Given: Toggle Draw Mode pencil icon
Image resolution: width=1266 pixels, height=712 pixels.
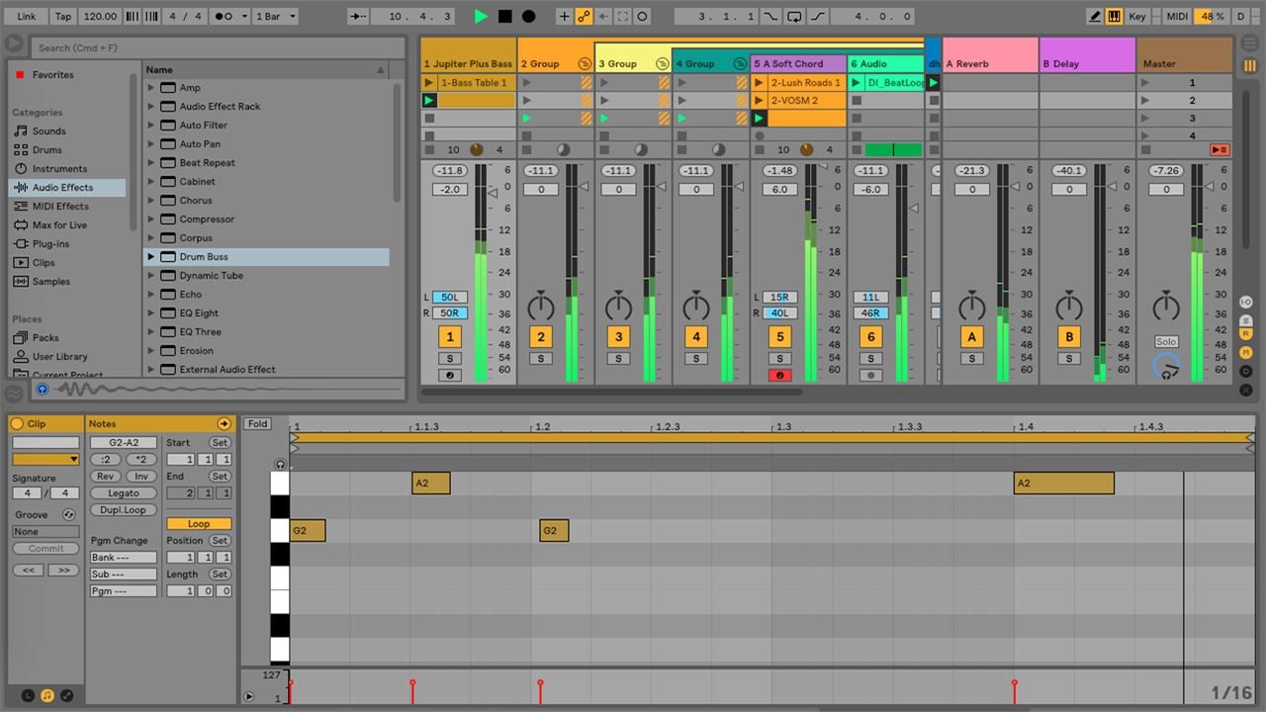Looking at the screenshot, I should pos(1095,16).
